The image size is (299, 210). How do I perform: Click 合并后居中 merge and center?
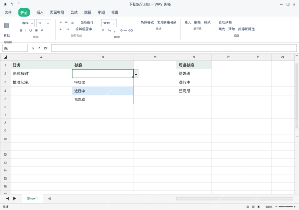point(84,29)
